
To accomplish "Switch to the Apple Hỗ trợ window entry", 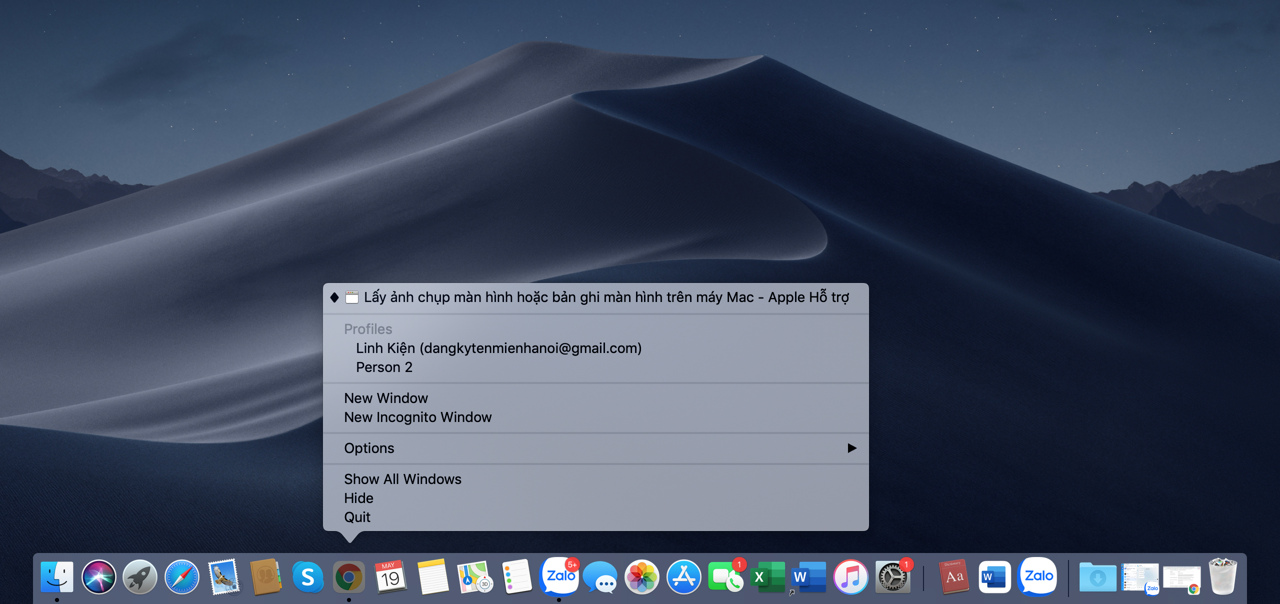I will click(x=606, y=297).
